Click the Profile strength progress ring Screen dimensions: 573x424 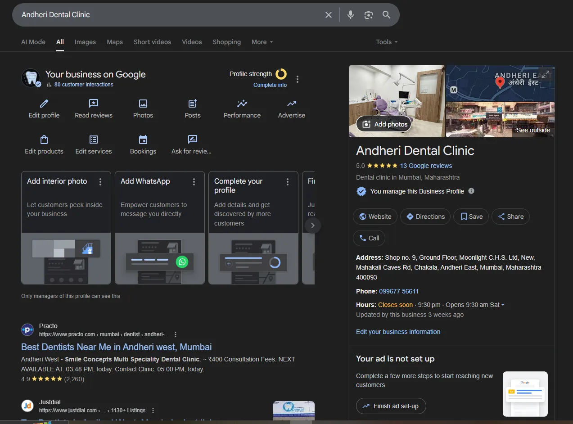(281, 74)
